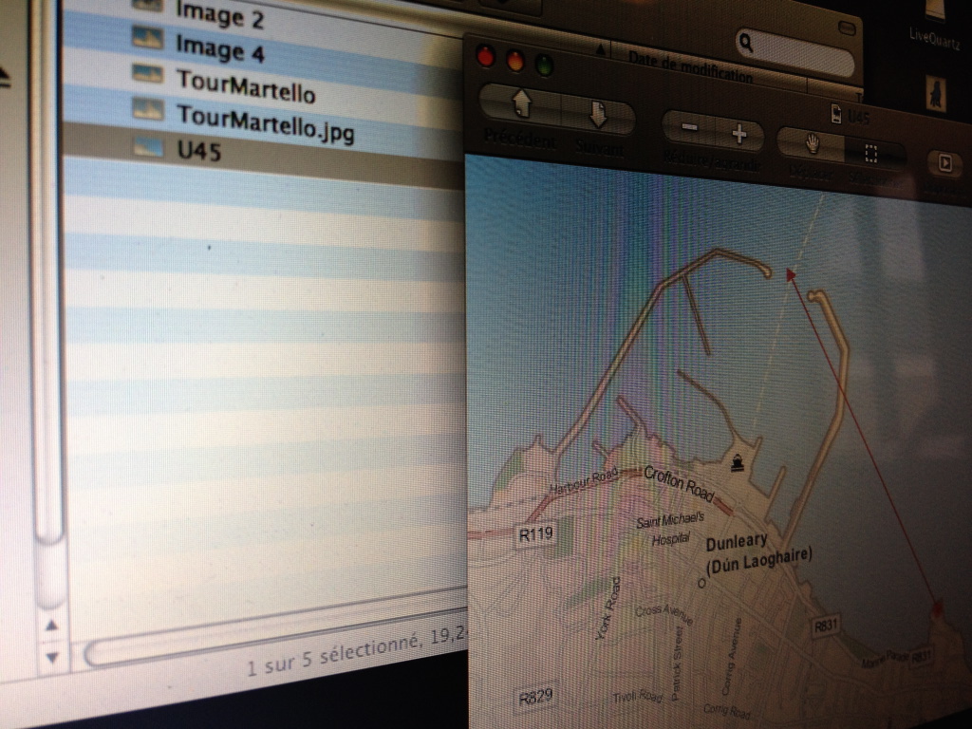Select the U45 file thumbnail icon

[x=149, y=146]
